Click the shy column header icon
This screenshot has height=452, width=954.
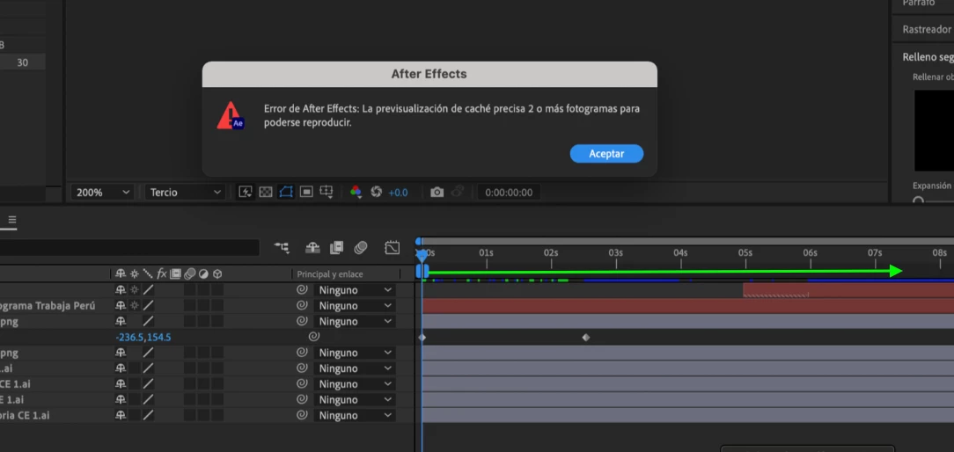point(121,273)
